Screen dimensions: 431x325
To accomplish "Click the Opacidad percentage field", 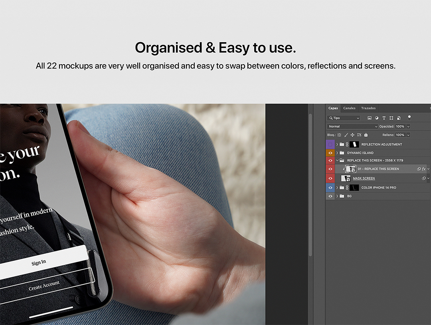I will coord(400,127).
